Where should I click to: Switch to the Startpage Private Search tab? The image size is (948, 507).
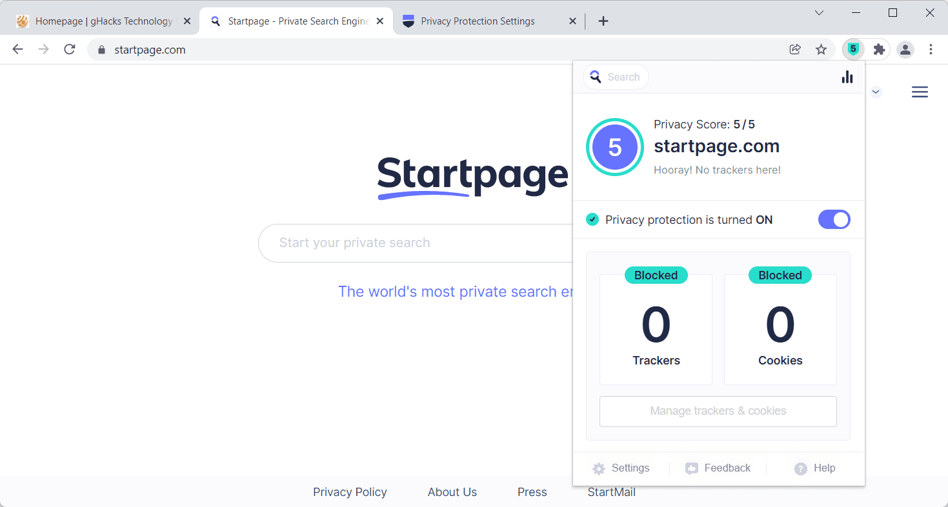pos(296,21)
